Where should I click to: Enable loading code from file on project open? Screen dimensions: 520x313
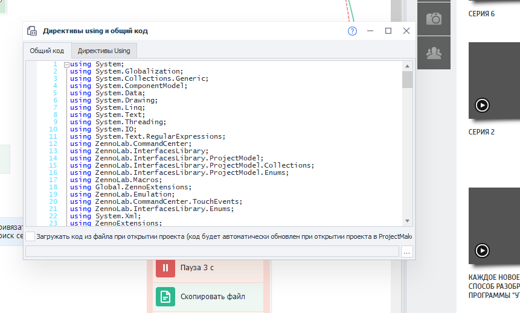30,236
